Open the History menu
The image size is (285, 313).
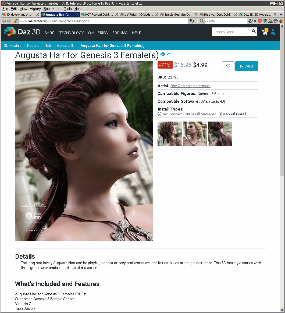(35, 9)
